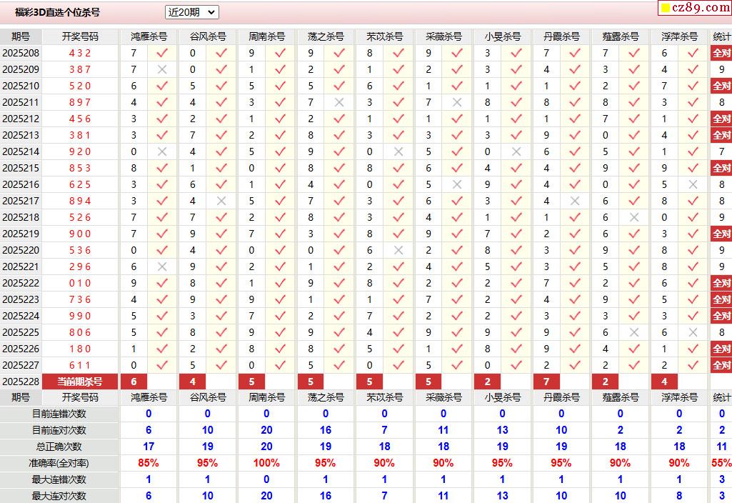Screen dimensions: 732x503
Task: Click the red 6 current pick under 鸿雁杀号
Action: pyautogui.click(x=134, y=382)
